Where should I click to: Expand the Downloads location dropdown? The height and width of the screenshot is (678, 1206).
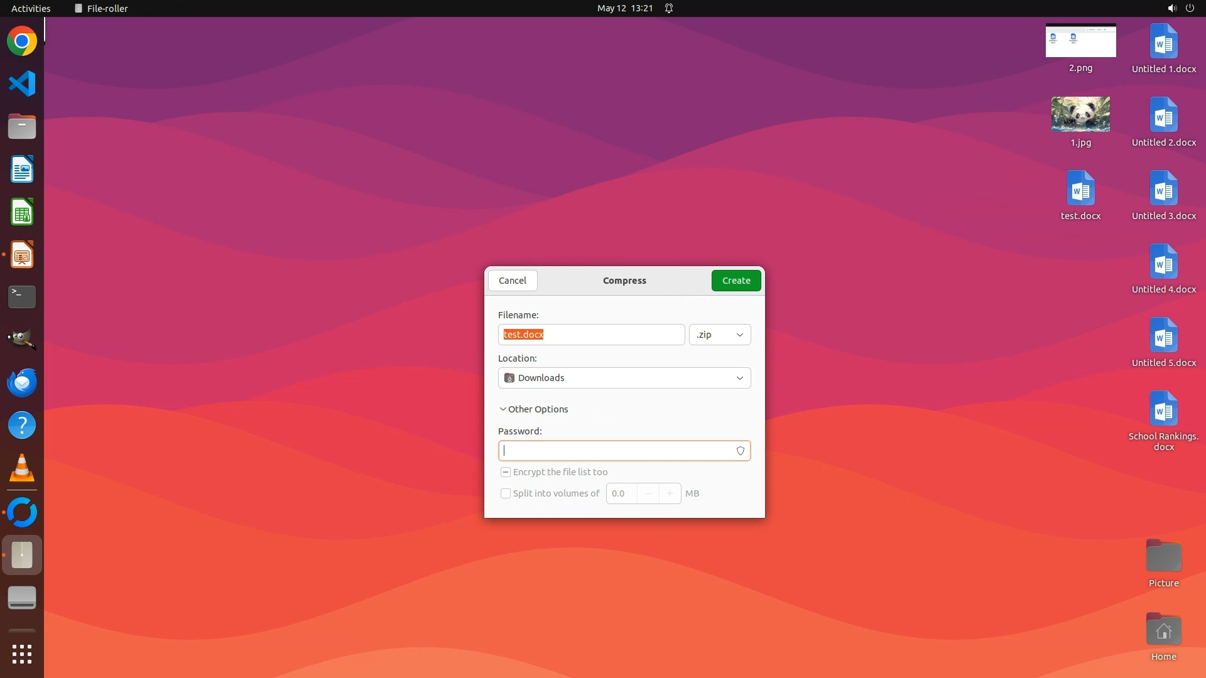[624, 378]
